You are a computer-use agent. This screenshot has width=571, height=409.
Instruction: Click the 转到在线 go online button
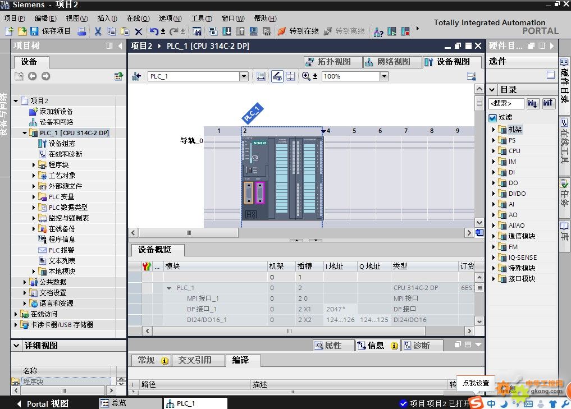[x=298, y=31]
